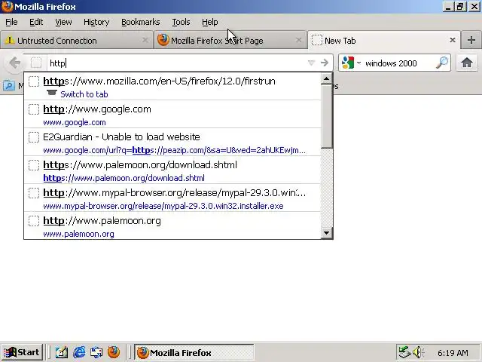Image resolution: width=482 pixels, height=362 pixels.
Task: Click the Go arrow in address bar
Action: 325,63
